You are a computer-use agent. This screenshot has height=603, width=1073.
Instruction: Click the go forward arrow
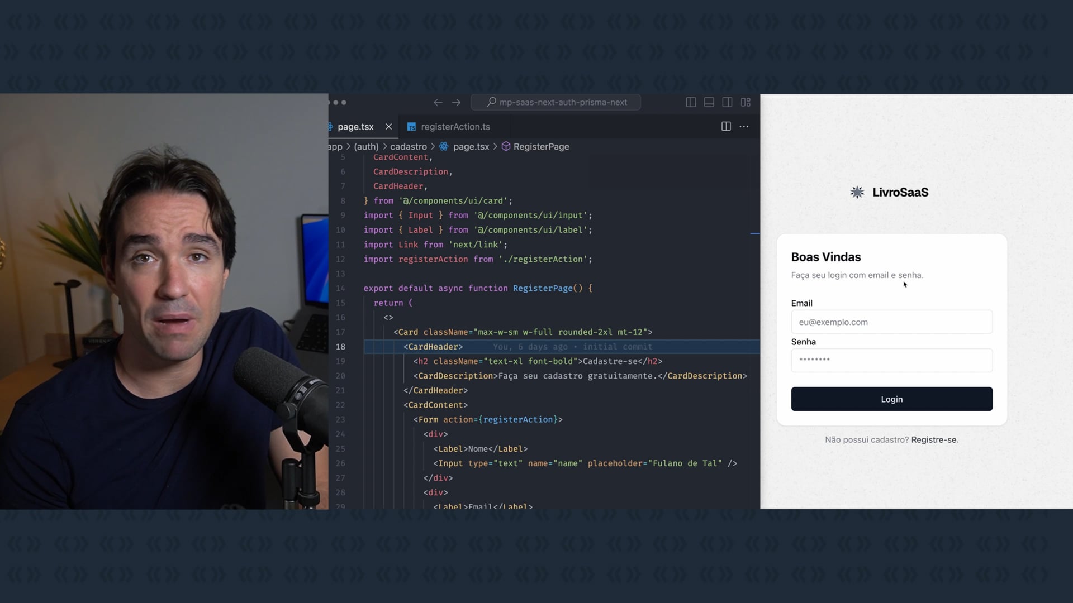(x=456, y=102)
